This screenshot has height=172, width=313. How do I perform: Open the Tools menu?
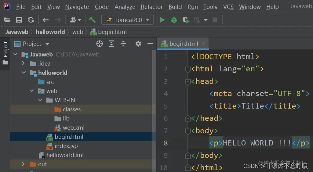(210, 7)
